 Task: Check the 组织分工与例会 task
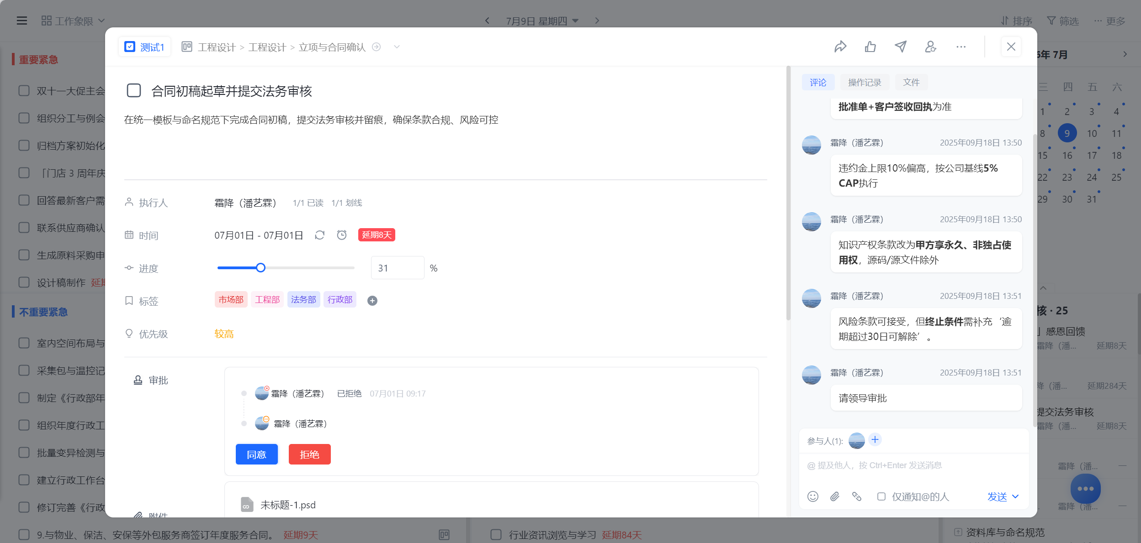[24, 118]
